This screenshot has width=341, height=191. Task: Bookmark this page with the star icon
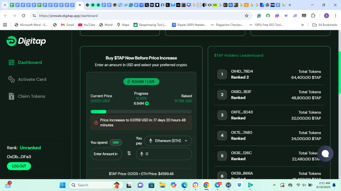click(246, 16)
